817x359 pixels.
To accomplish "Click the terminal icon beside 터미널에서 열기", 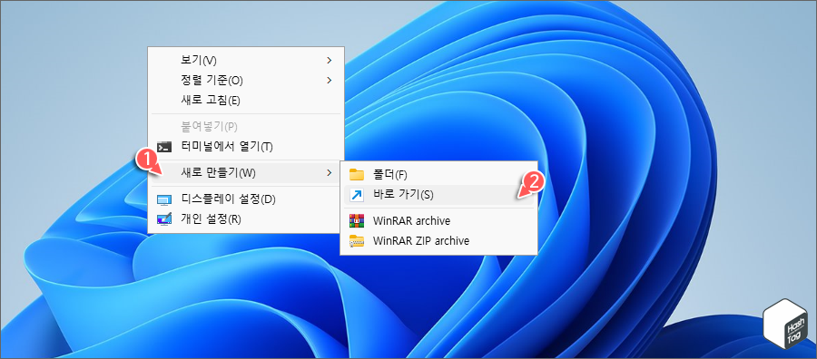I will coord(164,147).
